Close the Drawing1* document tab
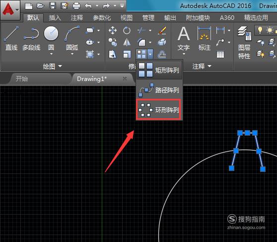This screenshot has height=242, width=277. click(x=125, y=79)
